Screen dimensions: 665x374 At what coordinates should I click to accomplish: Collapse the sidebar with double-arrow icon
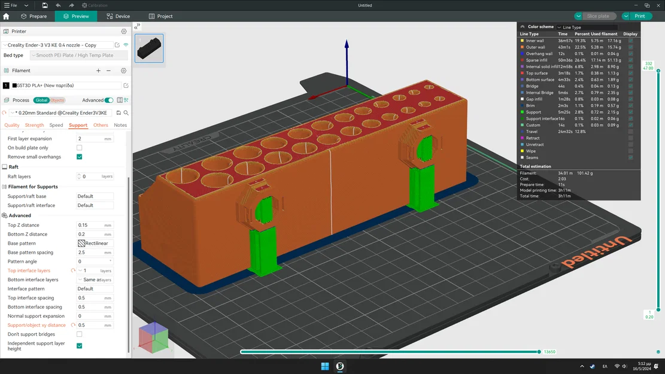137,26
